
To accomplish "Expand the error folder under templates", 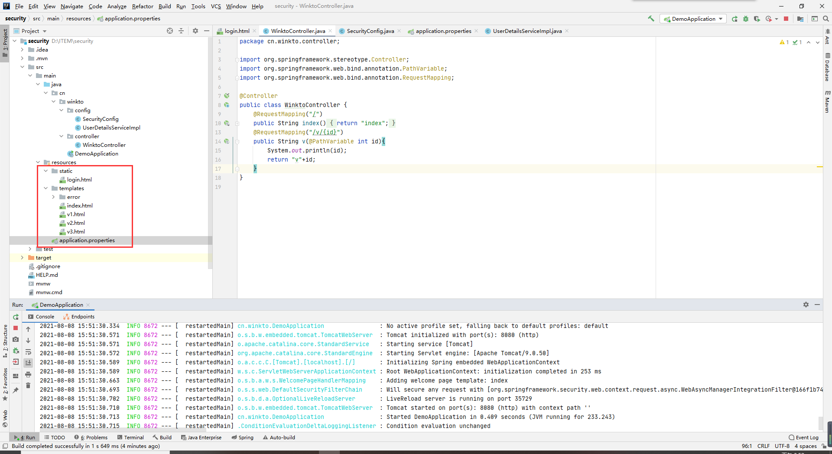I will coord(53,197).
